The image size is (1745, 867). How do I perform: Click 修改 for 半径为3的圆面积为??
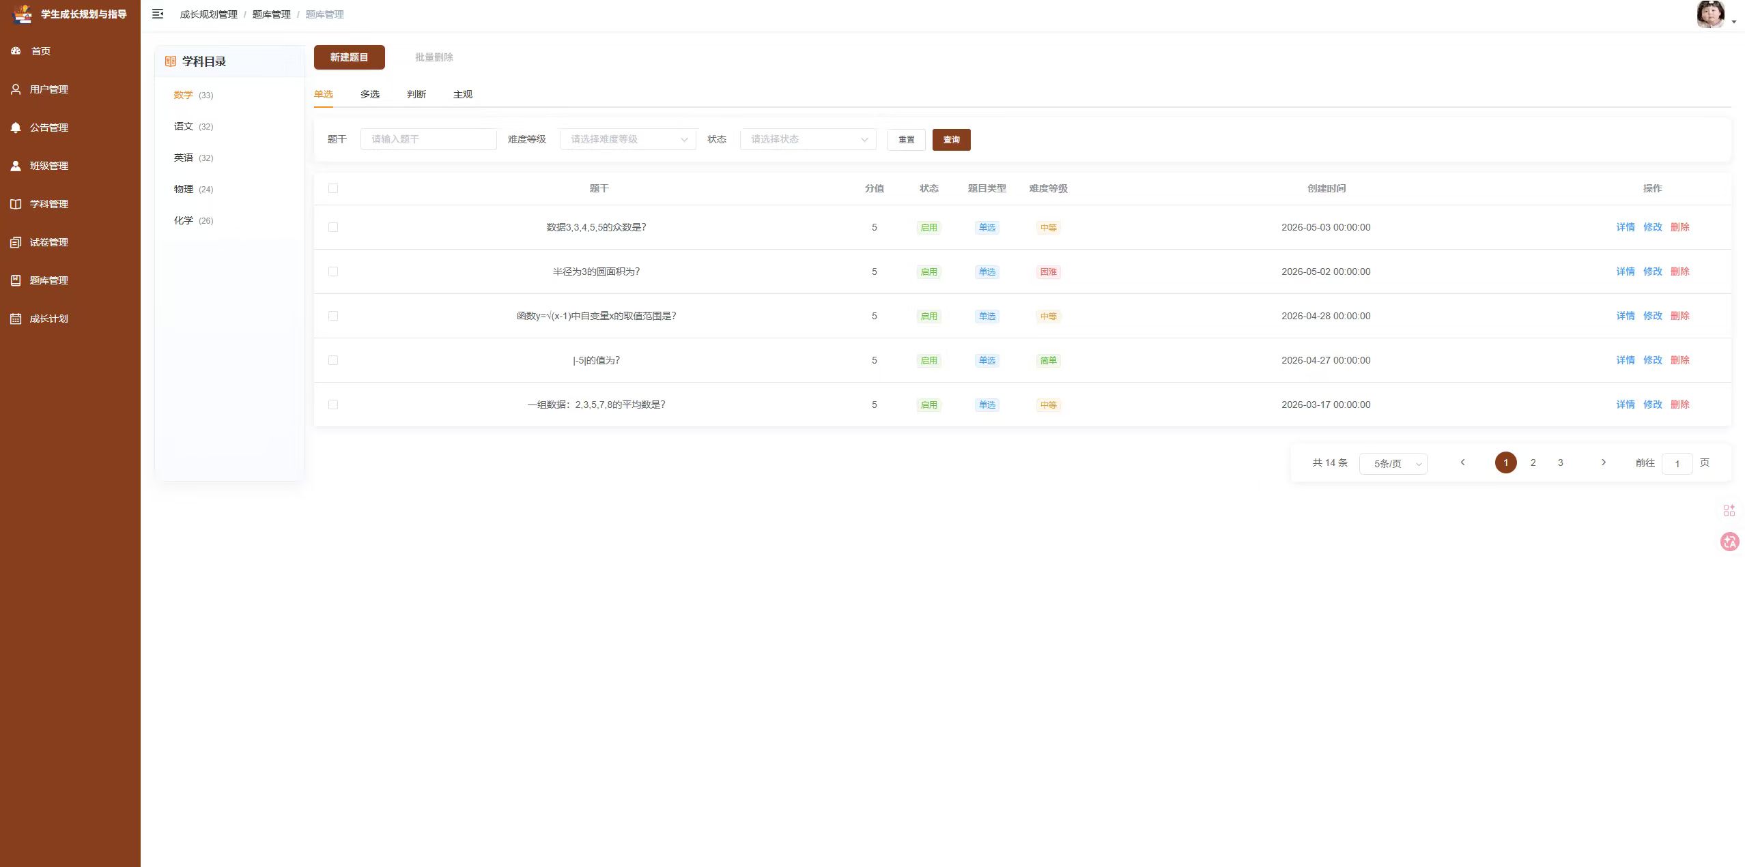click(1653, 271)
